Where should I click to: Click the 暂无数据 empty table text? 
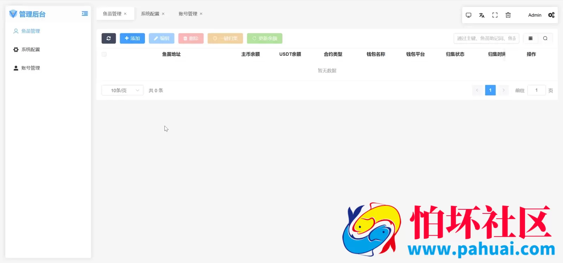click(x=327, y=71)
